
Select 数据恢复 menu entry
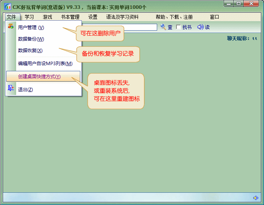[30, 51]
